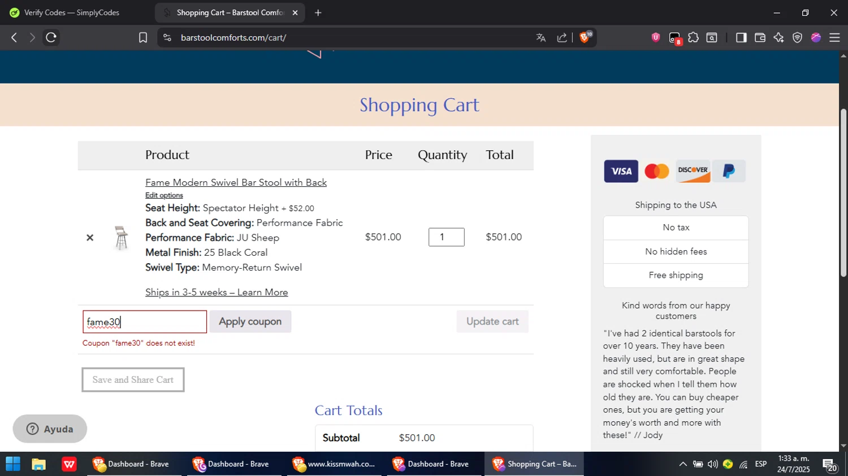The width and height of the screenshot is (848, 476).
Task: Open extension with red 8 badge
Action: tap(675, 38)
